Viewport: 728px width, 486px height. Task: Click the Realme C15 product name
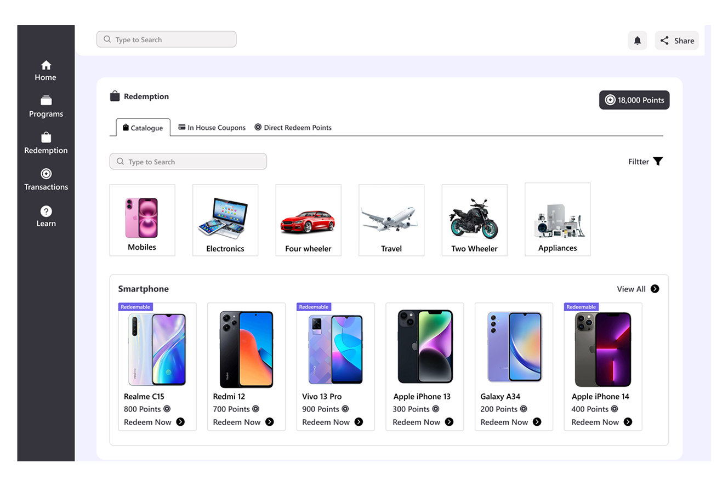point(144,397)
